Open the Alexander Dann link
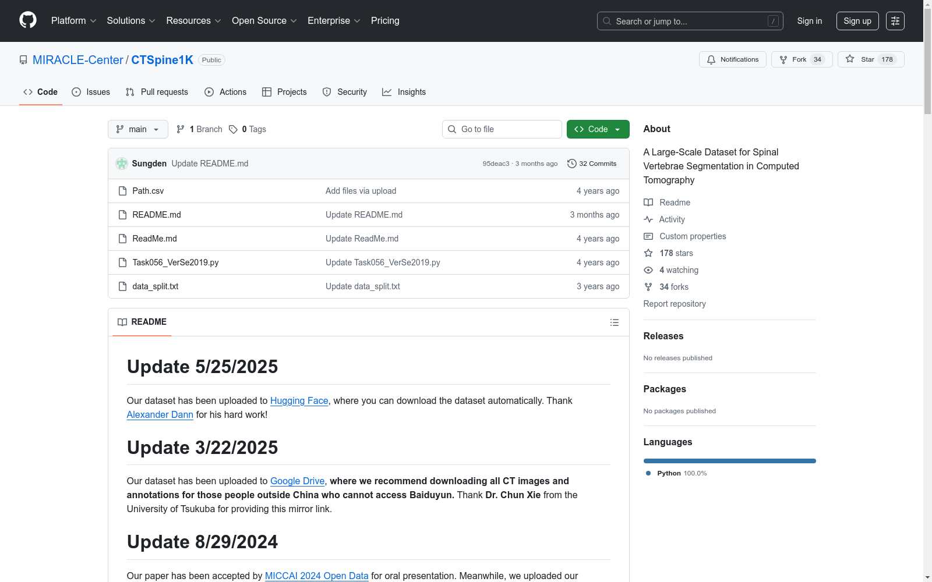The image size is (932, 582). pos(160,414)
